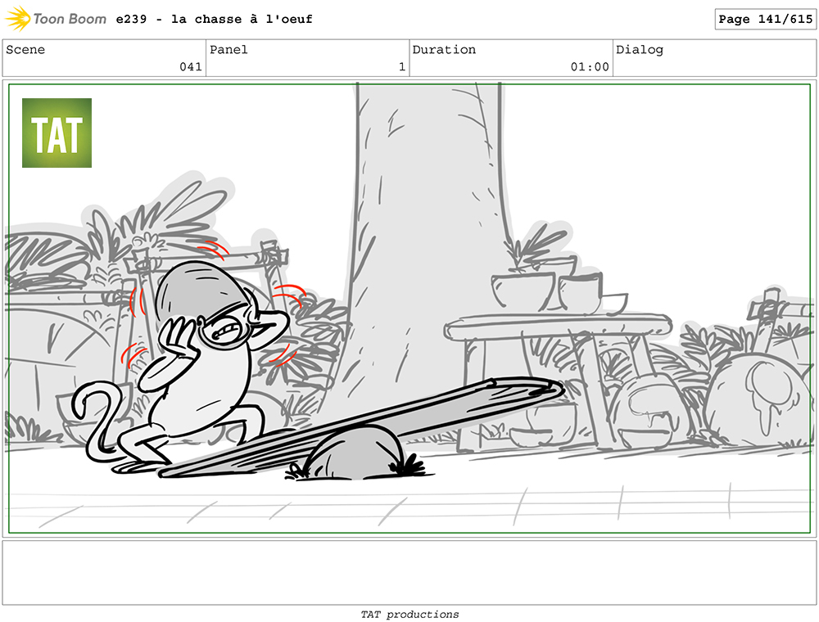This screenshot has height=622, width=819.
Task: Click the green TAT logo
Action: (57, 133)
